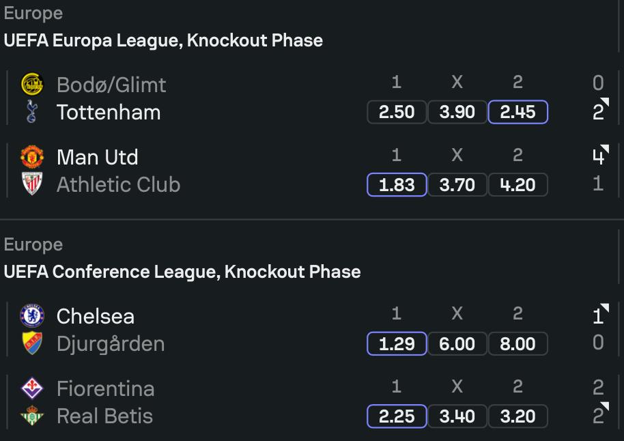Select the 3.90 draw odds for Bodø/Glimt match
The image size is (624, 441).
(x=457, y=112)
